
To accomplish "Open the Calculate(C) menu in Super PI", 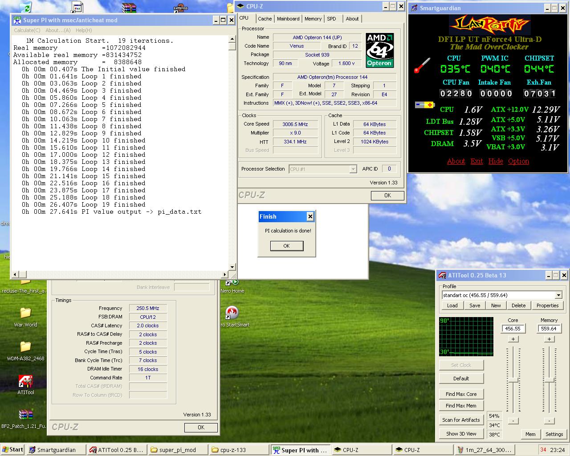I will (x=27, y=30).
